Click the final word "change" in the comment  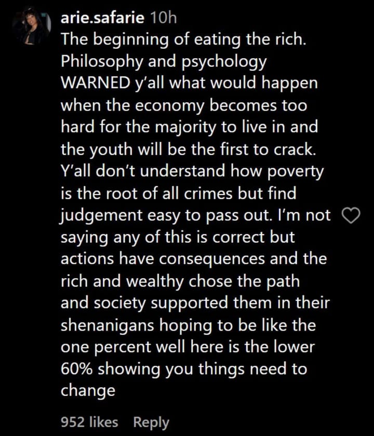coord(88,391)
